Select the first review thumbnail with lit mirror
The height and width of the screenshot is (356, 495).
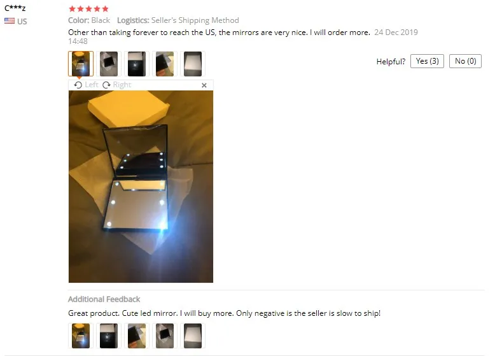tap(81, 64)
